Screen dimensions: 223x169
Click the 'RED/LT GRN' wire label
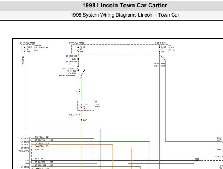coord(74,115)
